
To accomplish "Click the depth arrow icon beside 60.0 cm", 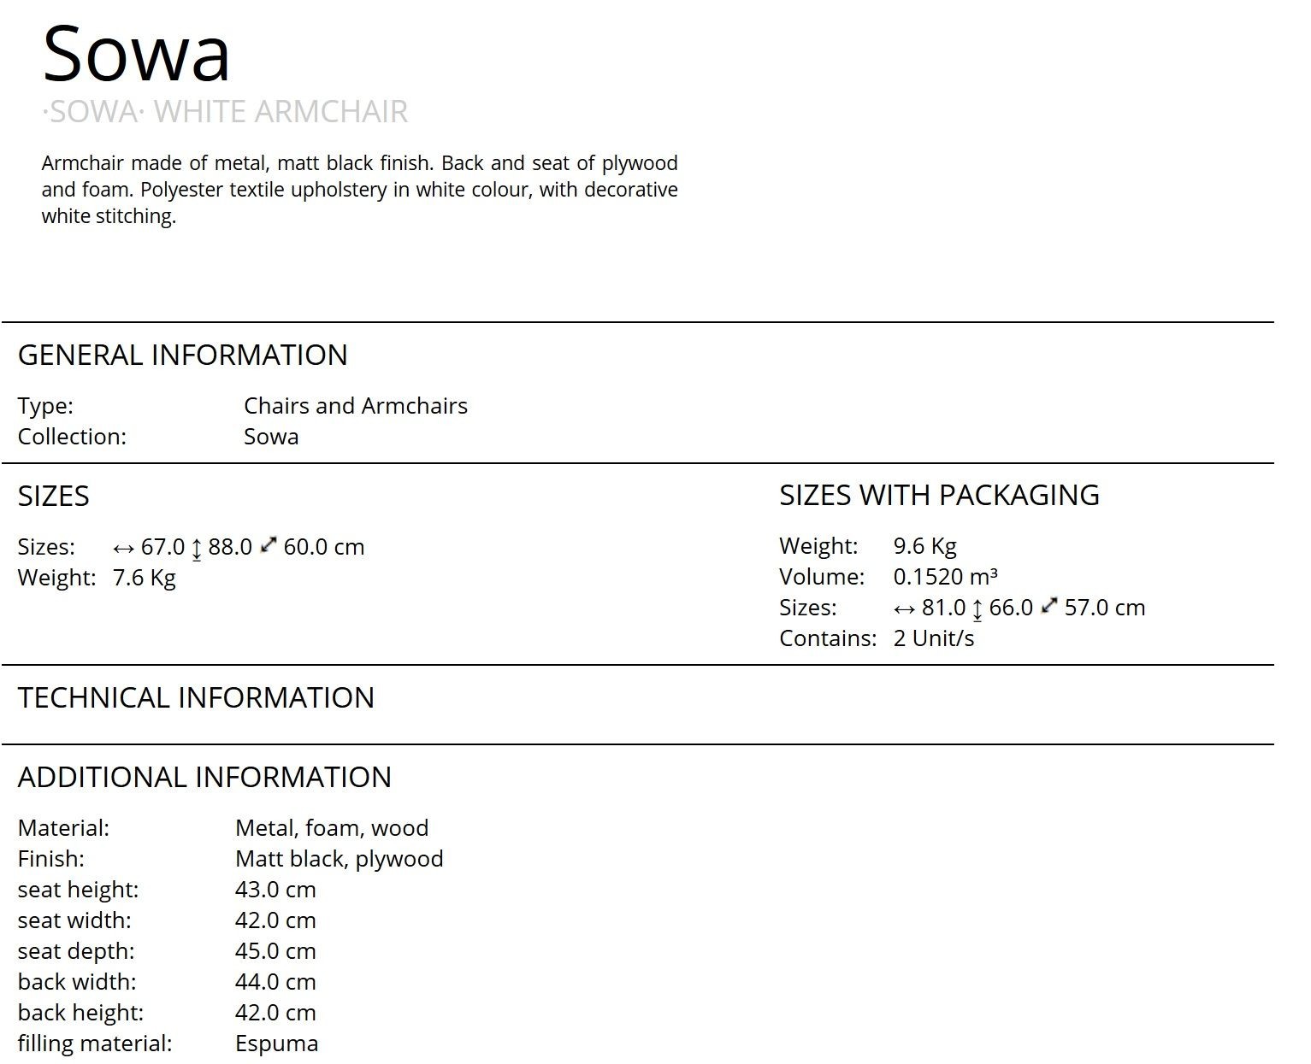I will pyautogui.click(x=269, y=544).
